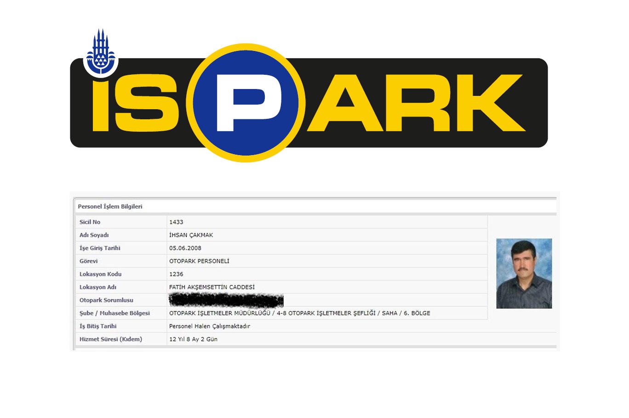
Task: Select the OTOPARK PERSONELİ value
Action: click(199, 261)
